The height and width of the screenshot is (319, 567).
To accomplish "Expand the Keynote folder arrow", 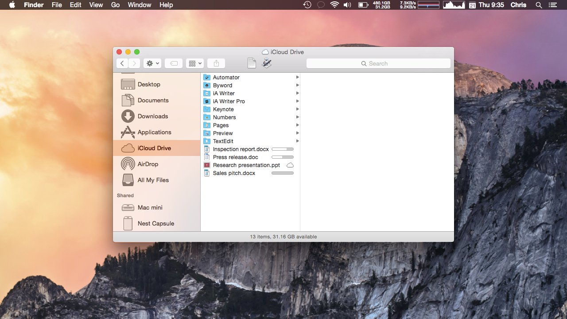I will pyautogui.click(x=297, y=109).
